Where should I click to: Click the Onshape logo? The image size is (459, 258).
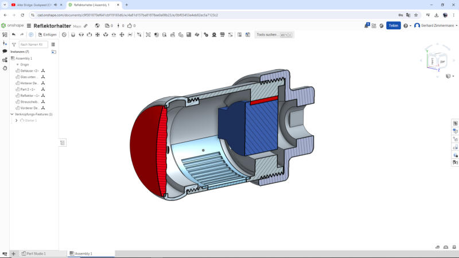click(x=13, y=26)
